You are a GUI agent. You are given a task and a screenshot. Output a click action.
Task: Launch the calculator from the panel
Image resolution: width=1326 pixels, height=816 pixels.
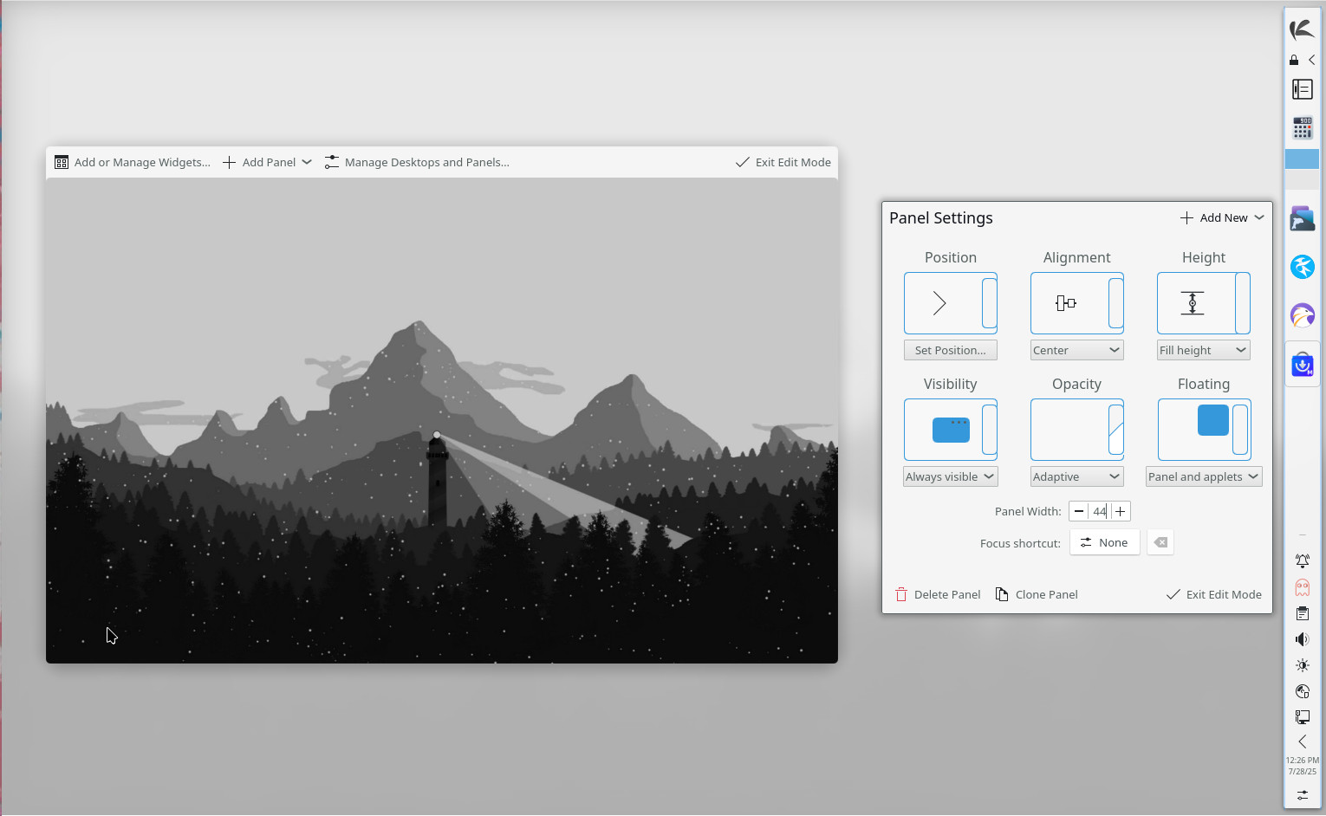pos(1302,128)
